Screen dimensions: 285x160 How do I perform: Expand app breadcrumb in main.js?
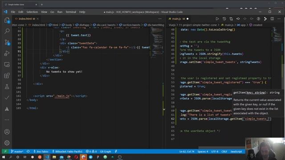click(x=241, y=25)
